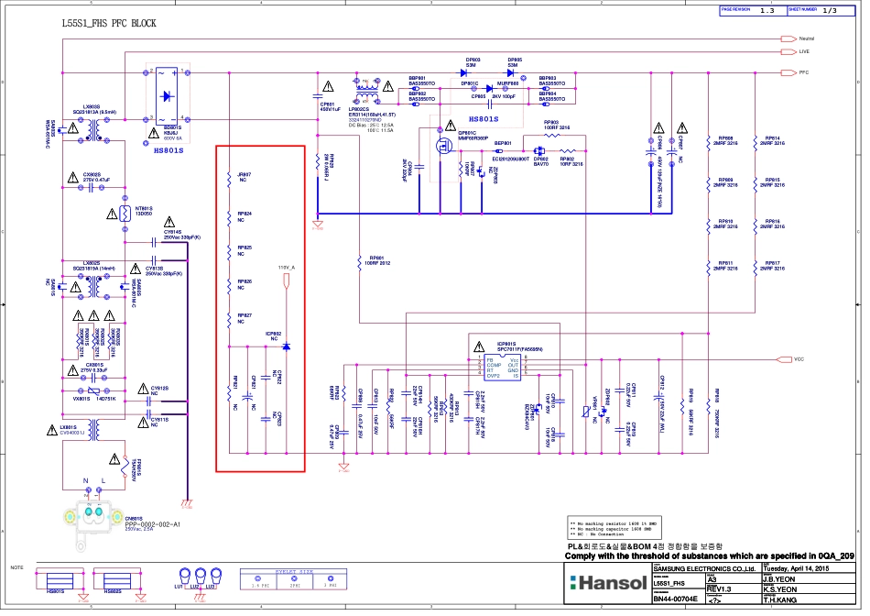Select the NT801S thermistor symbol
The image size is (870, 616).
124,214
